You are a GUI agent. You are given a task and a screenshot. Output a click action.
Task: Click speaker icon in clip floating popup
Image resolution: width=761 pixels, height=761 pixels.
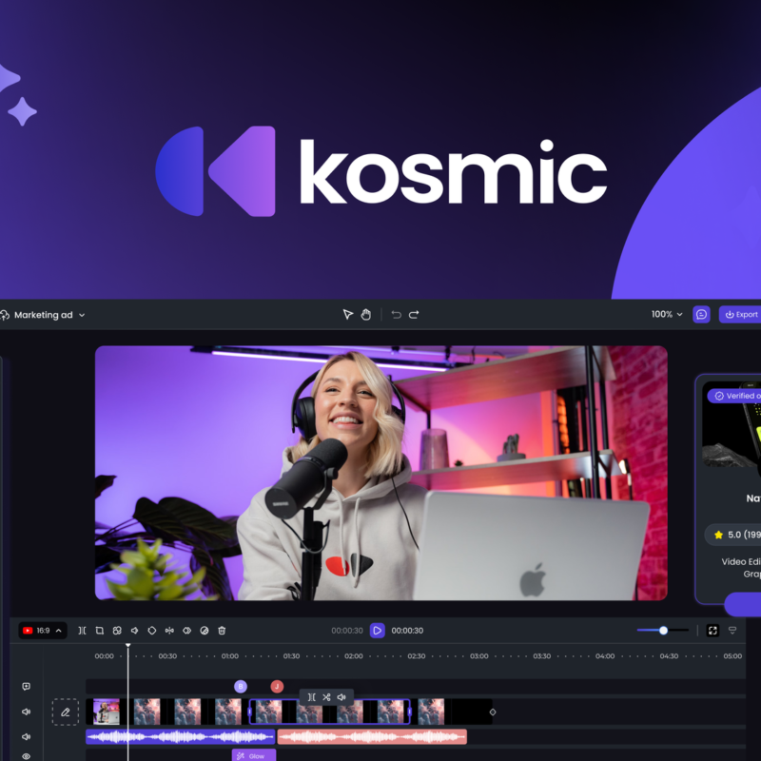tap(341, 697)
